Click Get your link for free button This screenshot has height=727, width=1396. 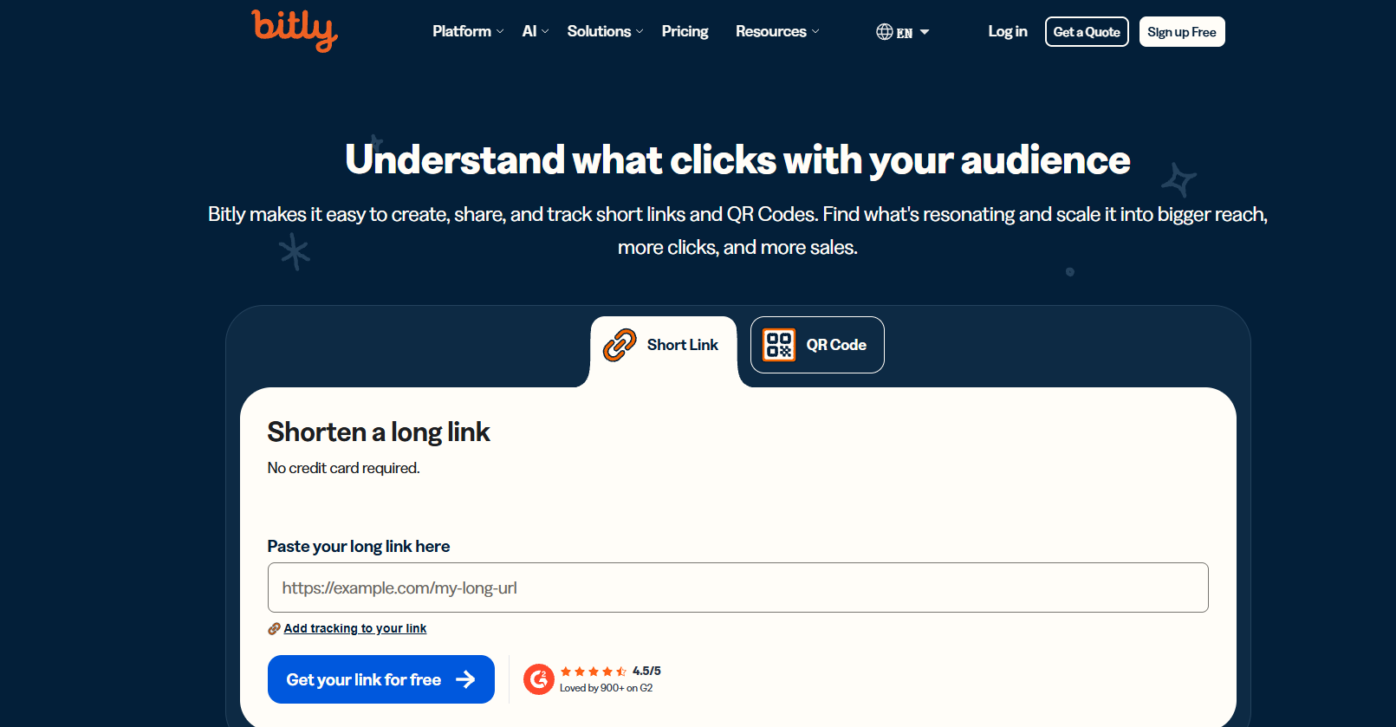pos(381,679)
